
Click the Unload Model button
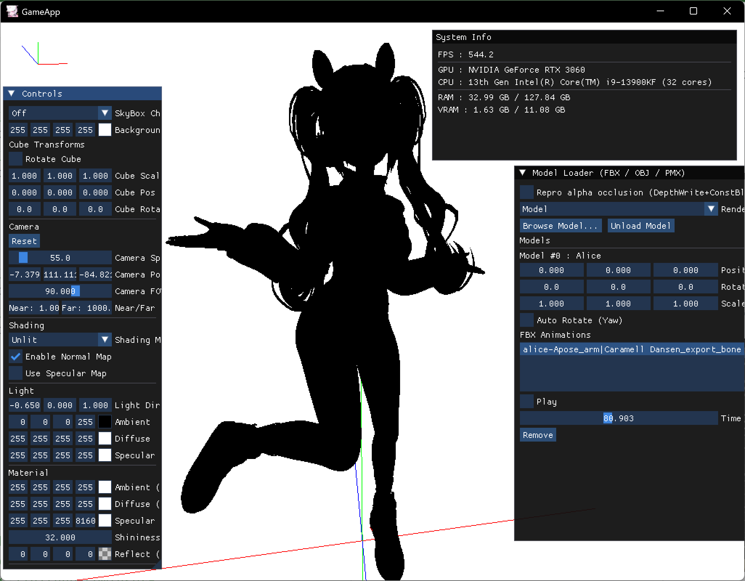click(x=640, y=226)
